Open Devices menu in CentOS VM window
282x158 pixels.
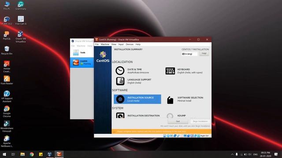[x=130, y=44]
